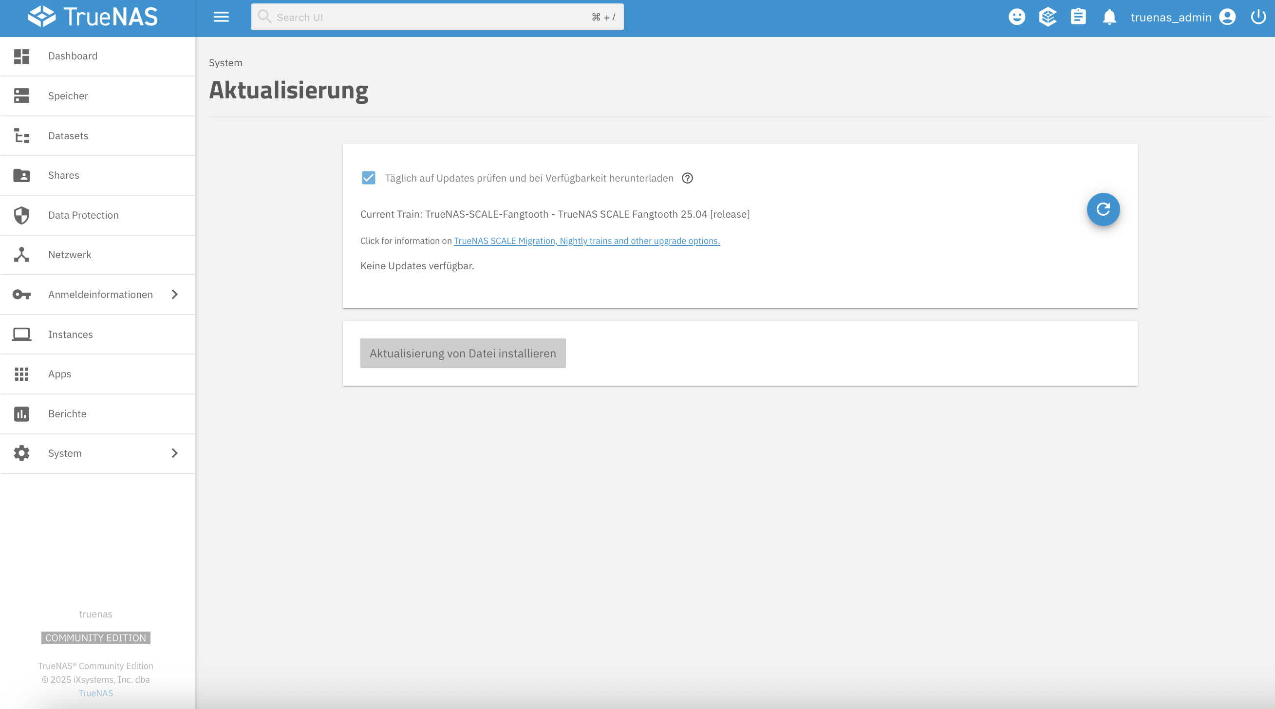Click the Search UI input field
The image size is (1275, 709).
click(437, 18)
